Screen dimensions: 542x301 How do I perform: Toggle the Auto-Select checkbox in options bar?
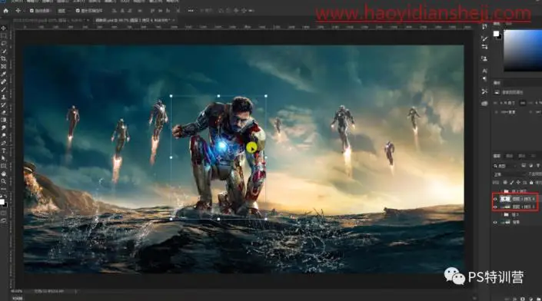[32, 11]
